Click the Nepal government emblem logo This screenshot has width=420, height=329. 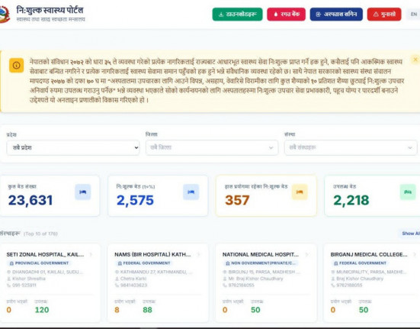click(5, 15)
